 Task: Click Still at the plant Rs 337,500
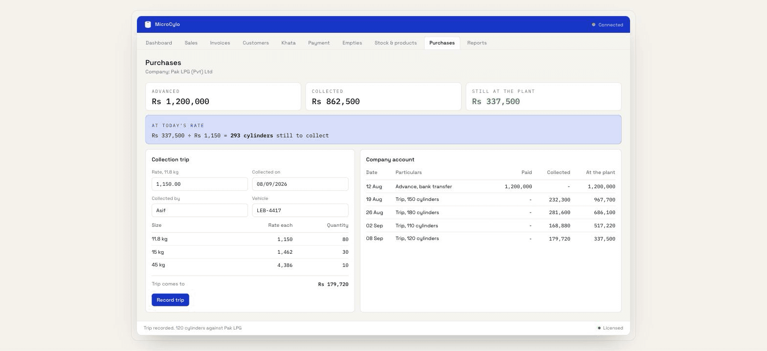(x=543, y=97)
